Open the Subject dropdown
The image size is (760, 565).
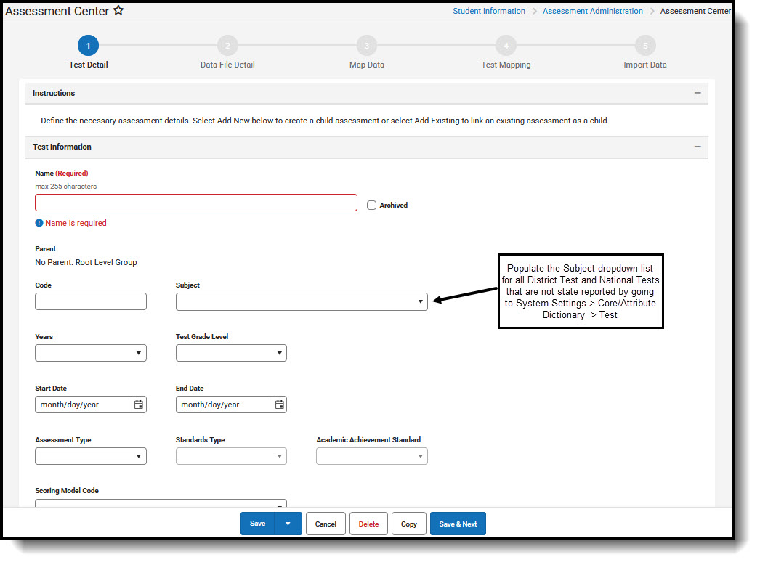pos(420,301)
